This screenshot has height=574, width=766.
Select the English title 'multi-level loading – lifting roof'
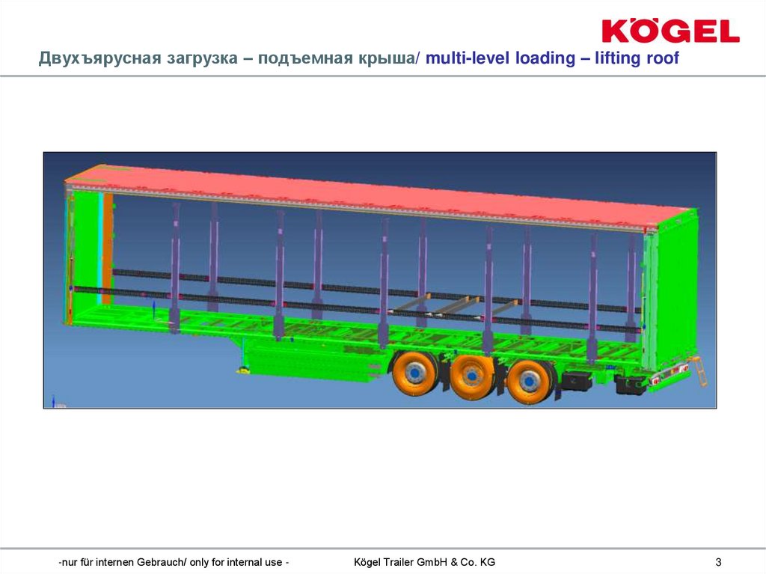pyautogui.click(x=554, y=55)
